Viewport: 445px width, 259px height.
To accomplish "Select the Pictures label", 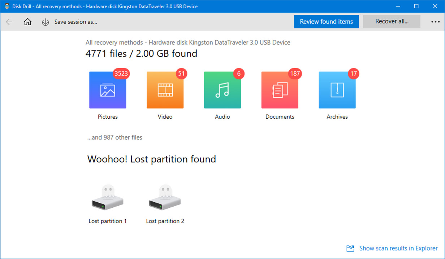I will [108, 117].
